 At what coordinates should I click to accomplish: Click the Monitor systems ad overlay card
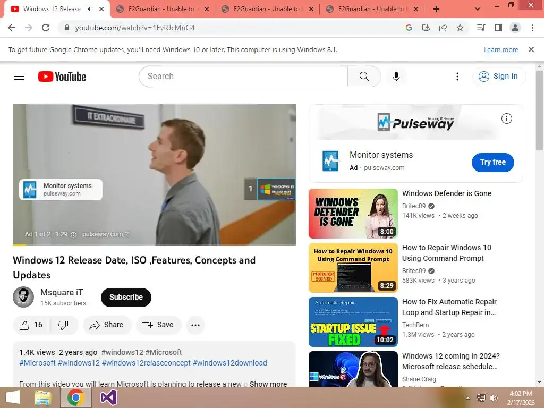pyautogui.click(x=61, y=190)
